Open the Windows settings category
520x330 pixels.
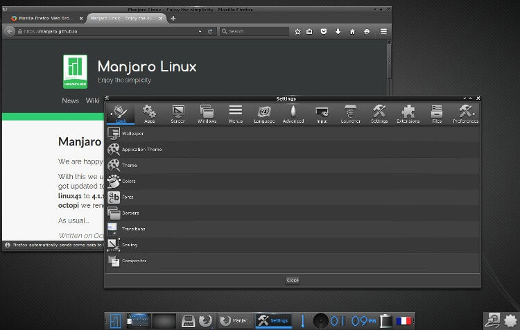(207, 114)
